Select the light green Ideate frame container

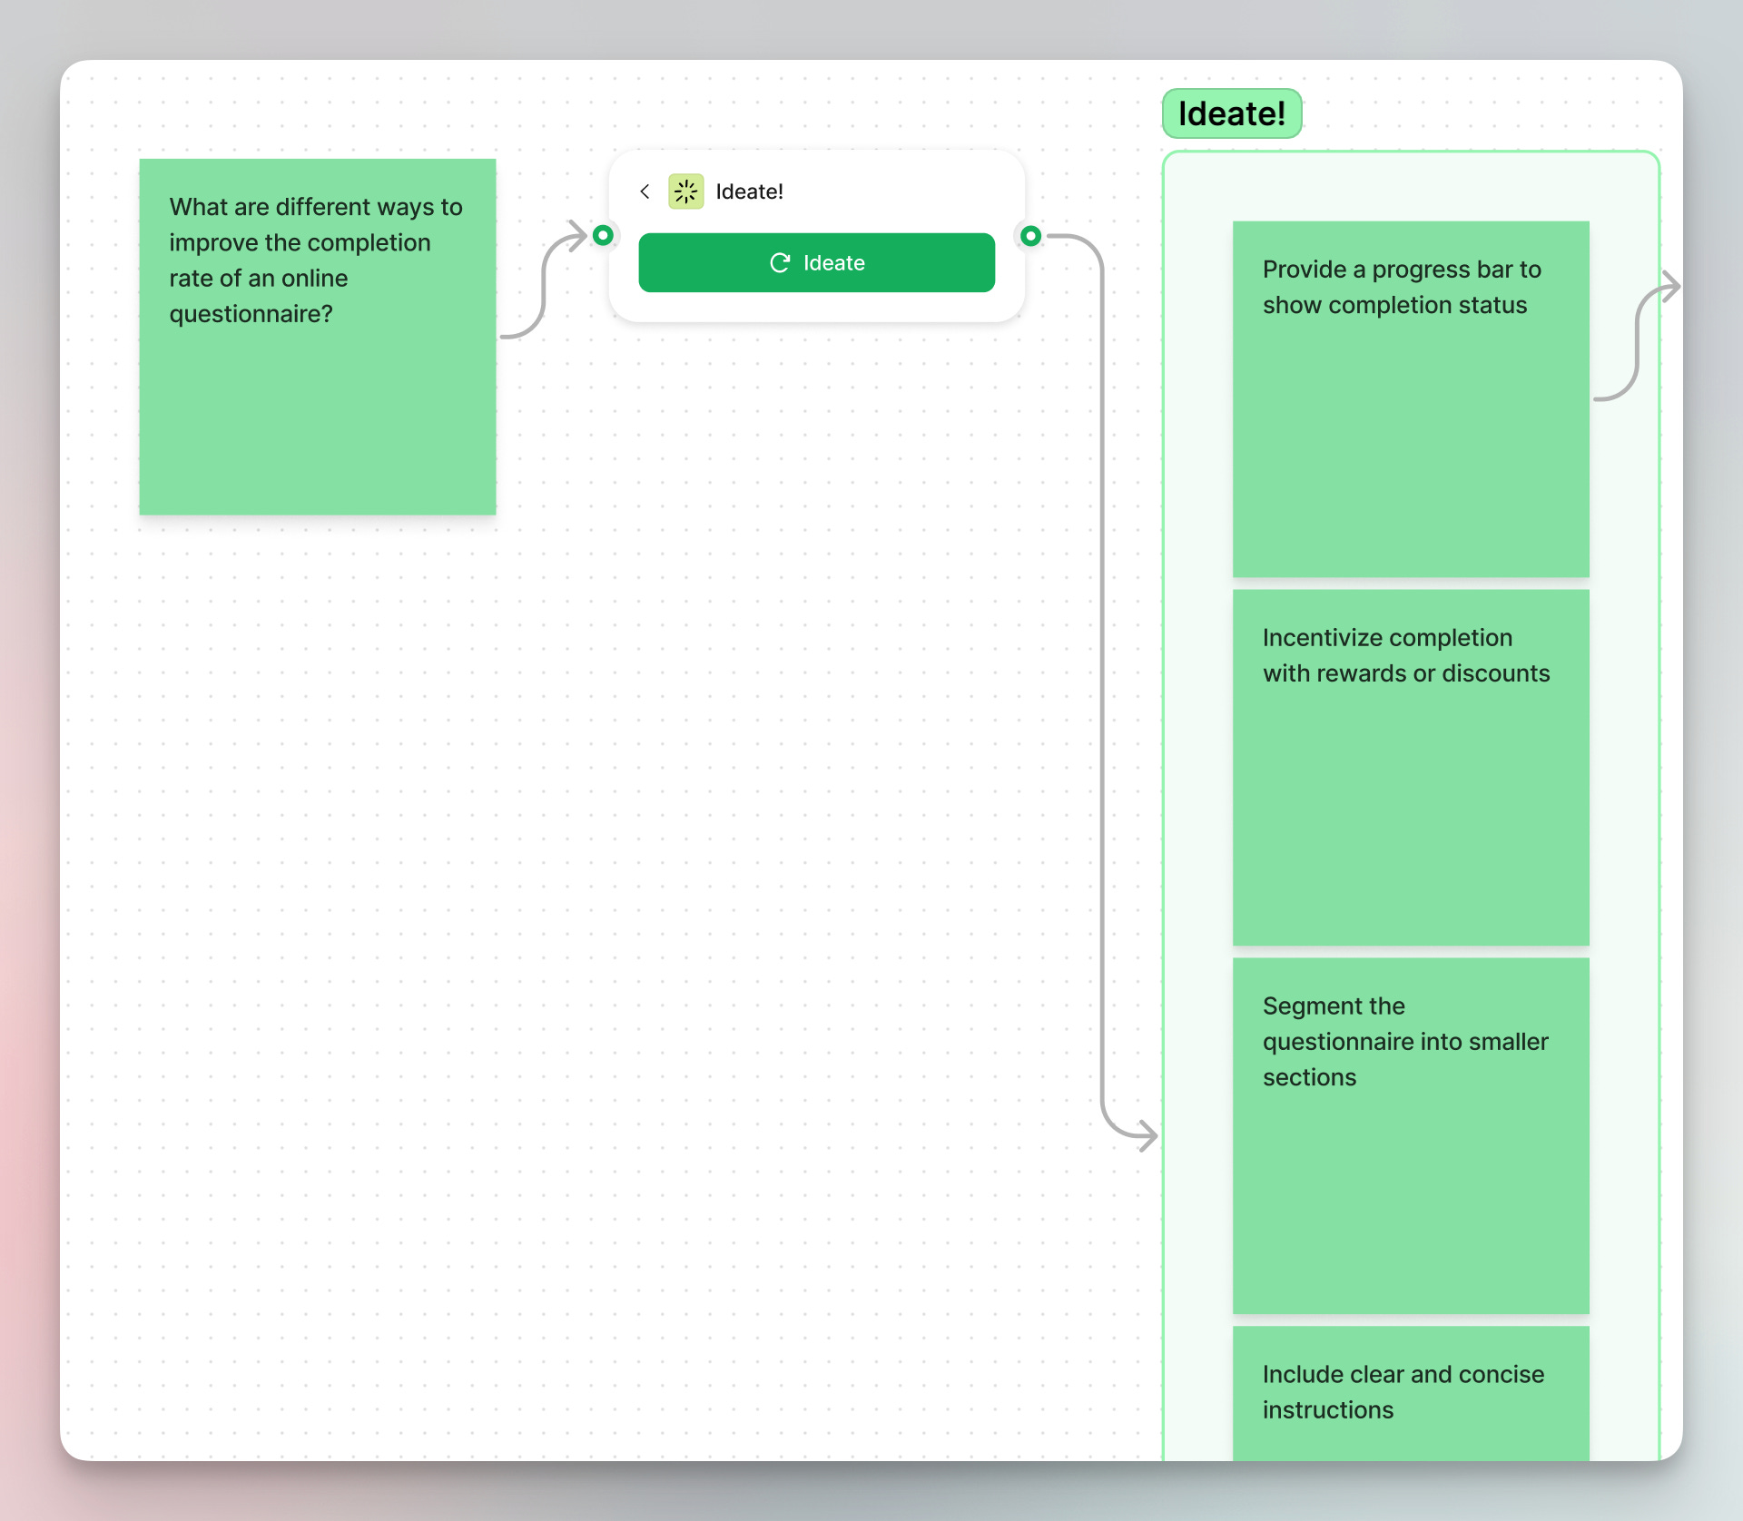tap(1198, 817)
